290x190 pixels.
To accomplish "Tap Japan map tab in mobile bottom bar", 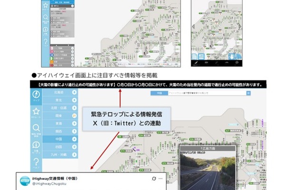I will [196, 63].
